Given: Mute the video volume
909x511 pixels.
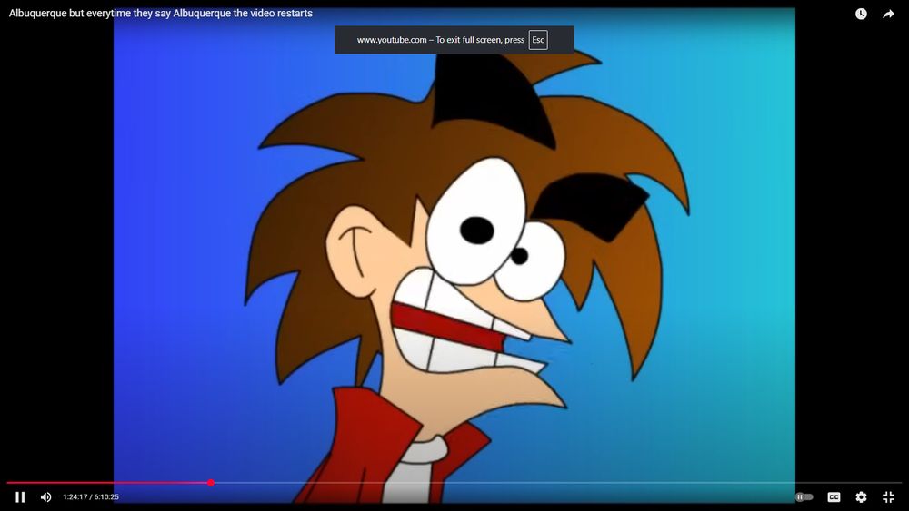Looking at the screenshot, I should coord(45,497).
